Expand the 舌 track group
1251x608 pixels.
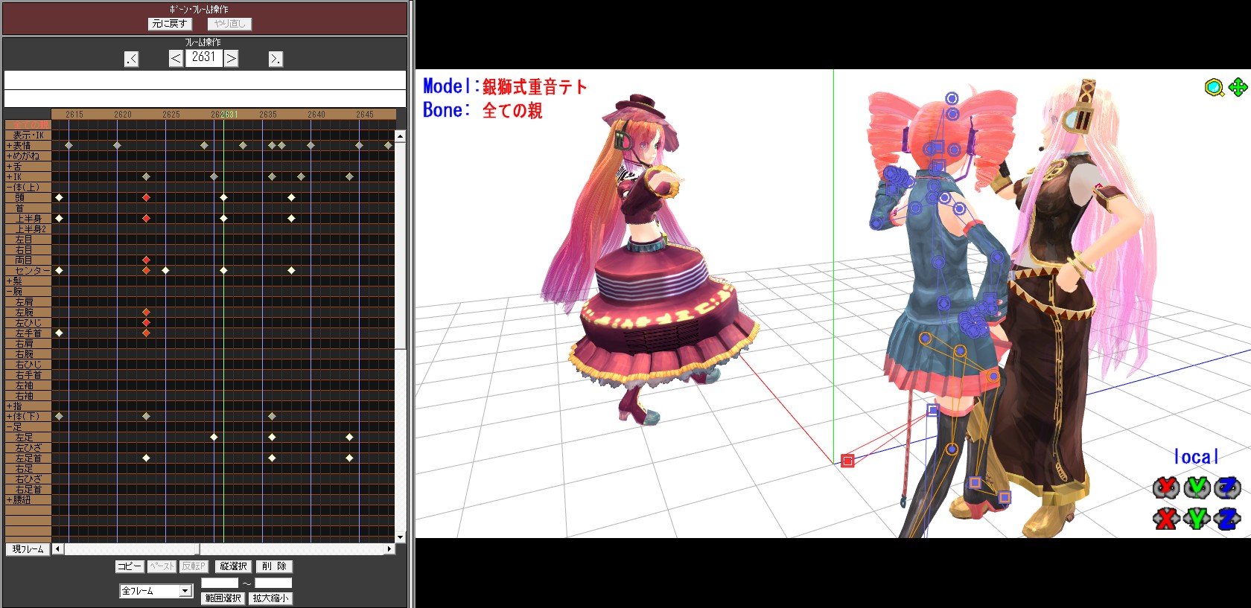(x=9, y=167)
